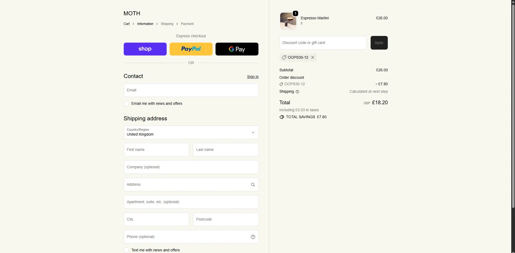Pay with Shop Pay express button
This screenshot has height=253, width=515.
point(145,49)
